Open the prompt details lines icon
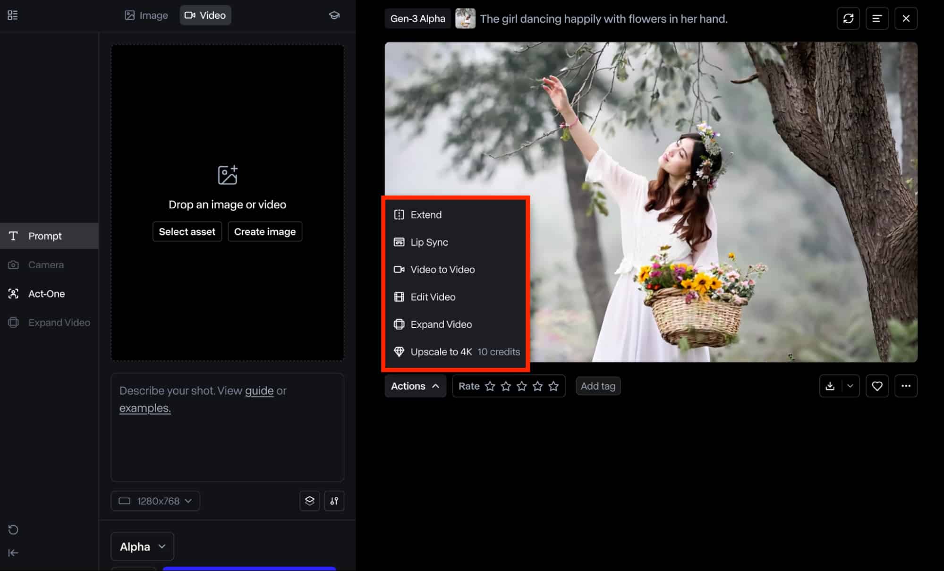 coord(877,18)
